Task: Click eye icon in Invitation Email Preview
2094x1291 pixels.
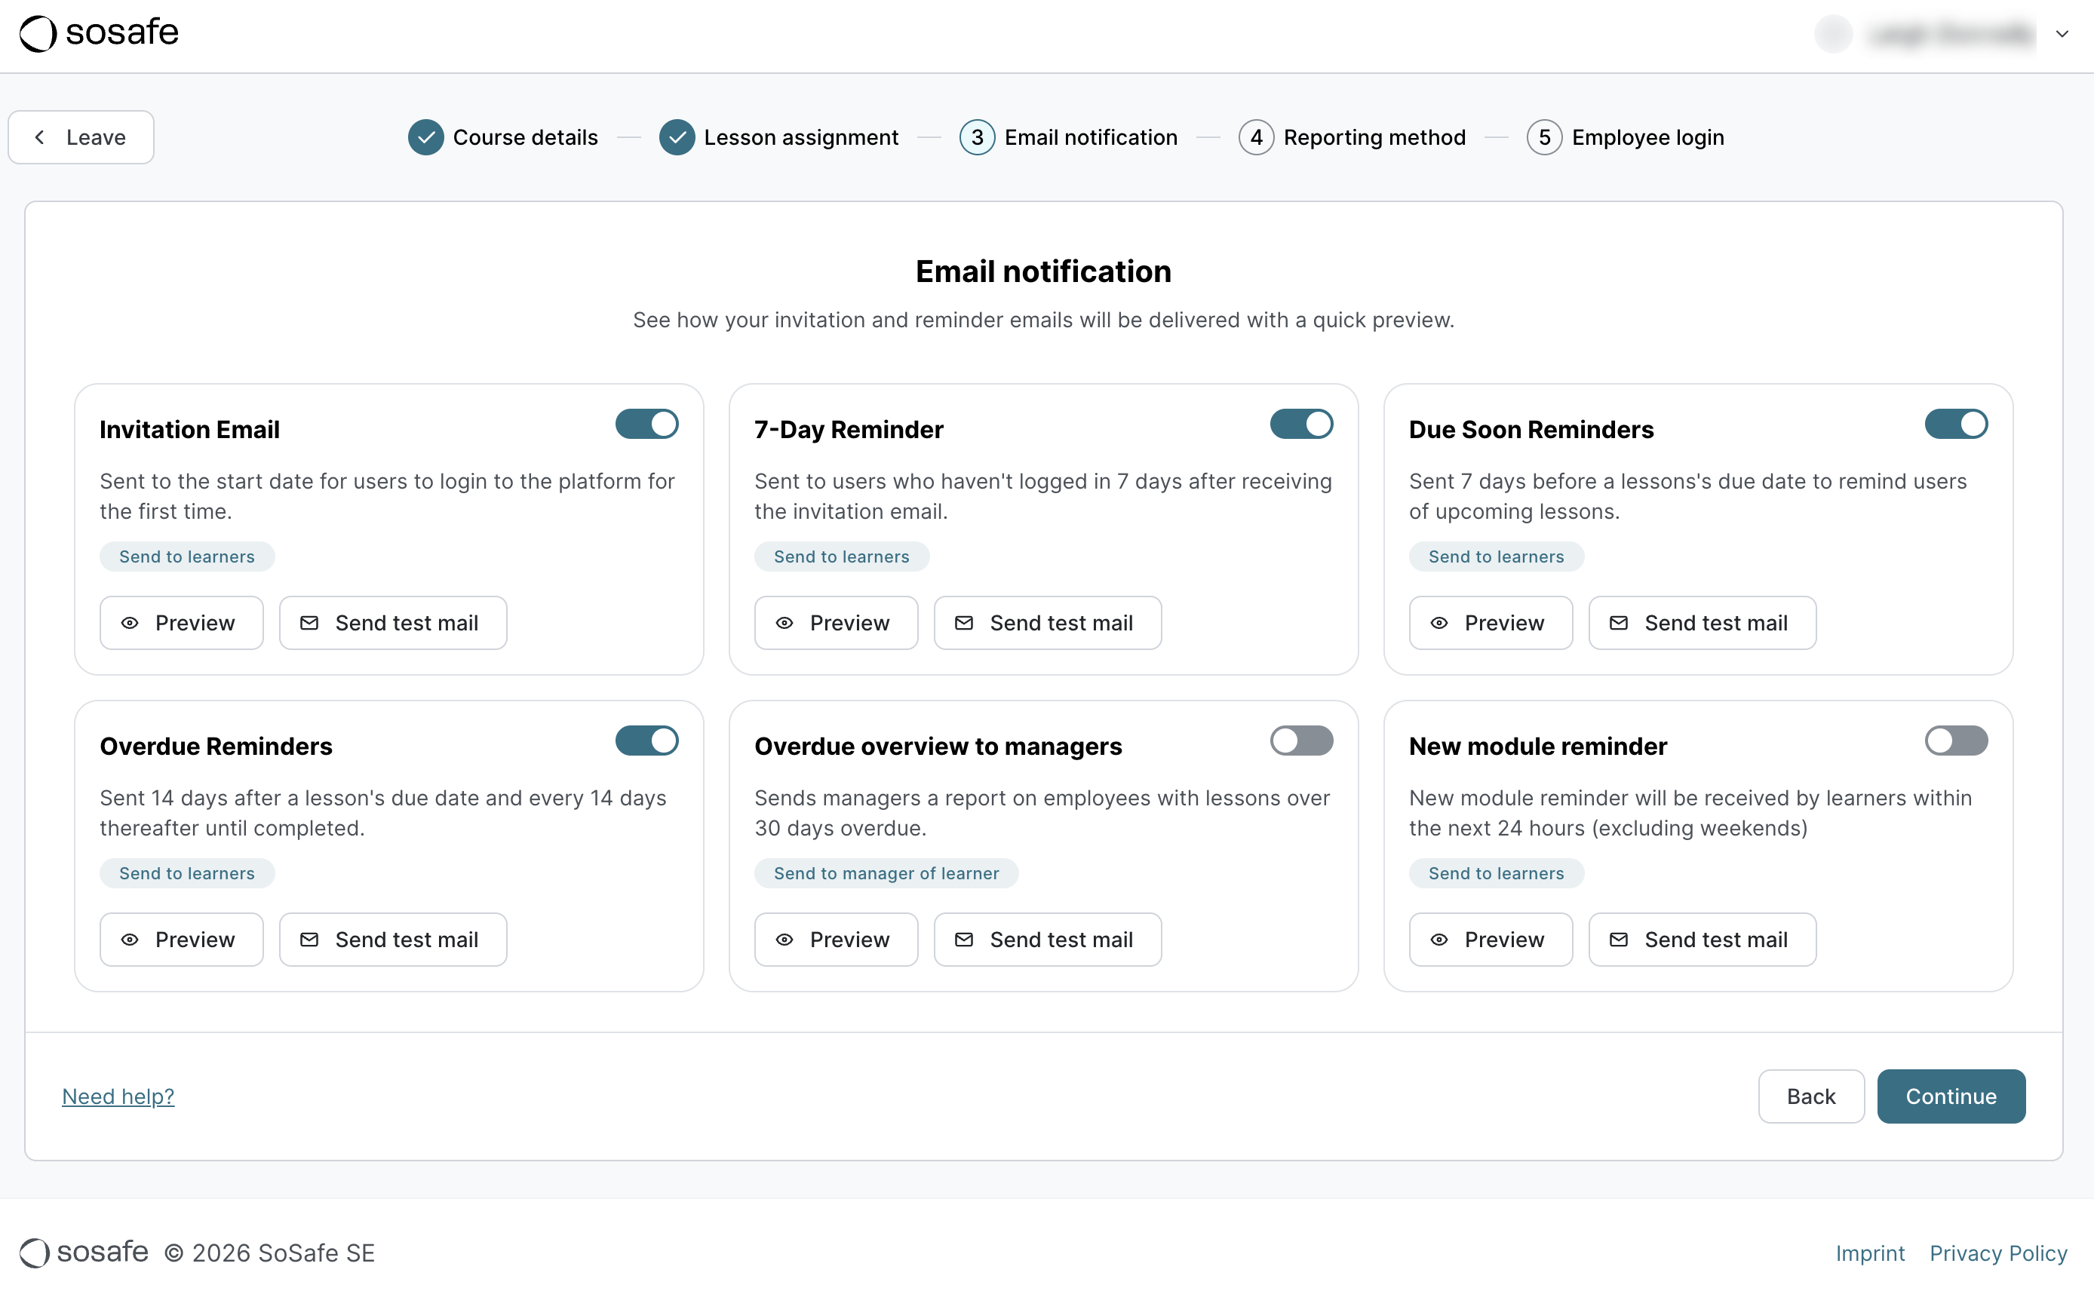Action: pos(130,624)
